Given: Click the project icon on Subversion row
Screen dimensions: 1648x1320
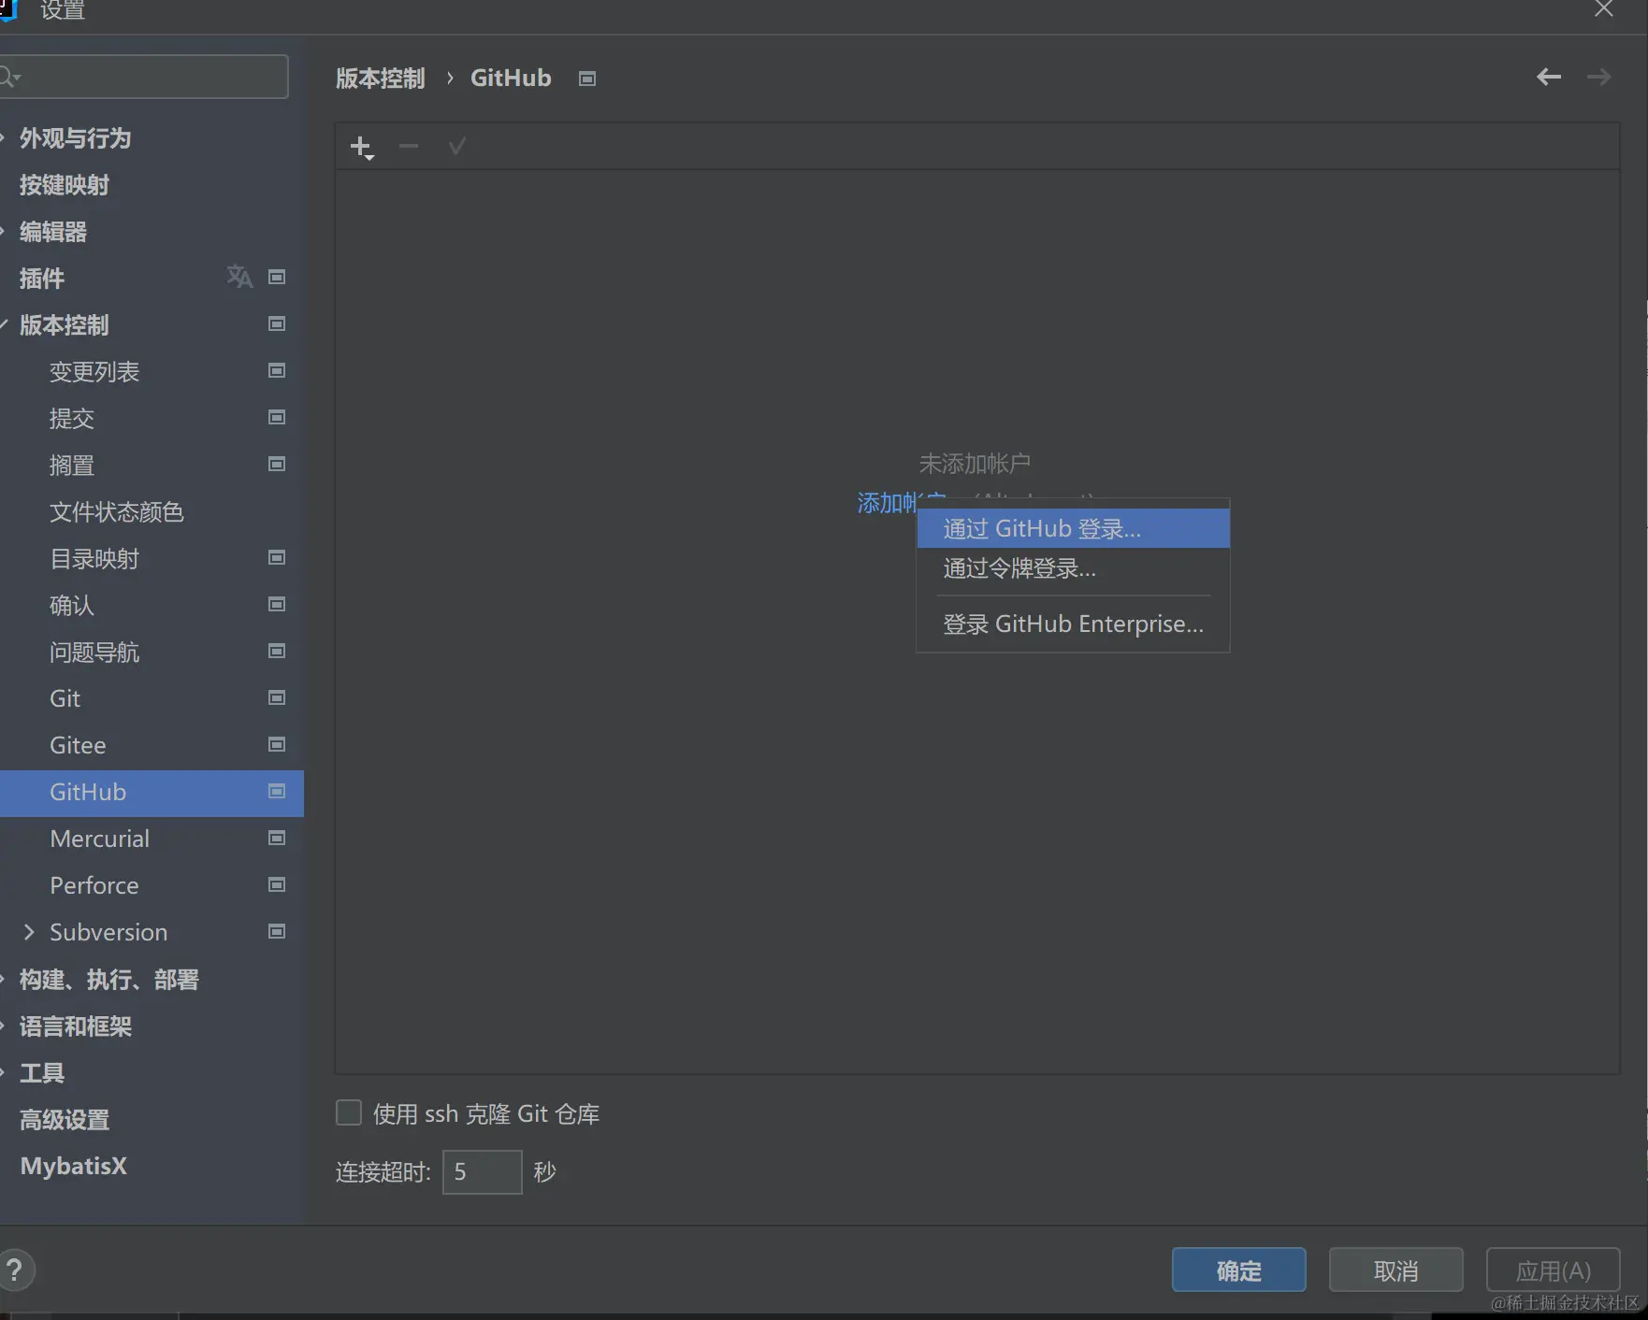Looking at the screenshot, I should [x=277, y=931].
